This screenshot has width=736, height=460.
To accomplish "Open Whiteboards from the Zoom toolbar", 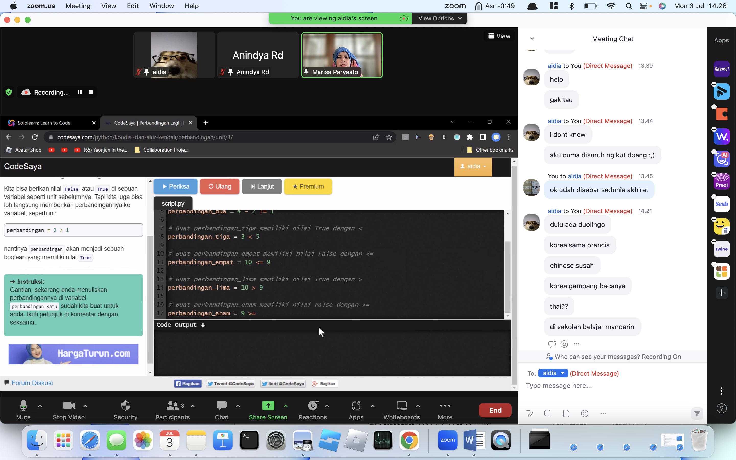I will pyautogui.click(x=401, y=410).
